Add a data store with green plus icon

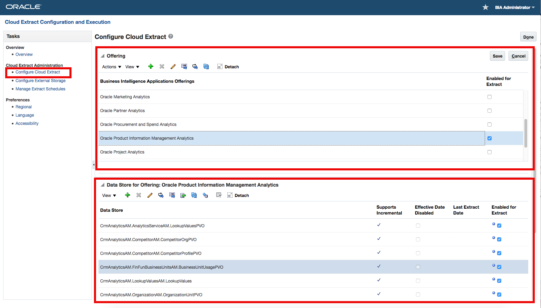pyautogui.click(x=127, y=195)
